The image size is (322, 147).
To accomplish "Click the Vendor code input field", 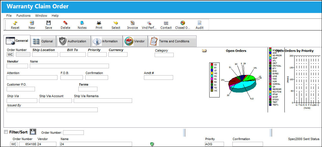I will 17,66.
